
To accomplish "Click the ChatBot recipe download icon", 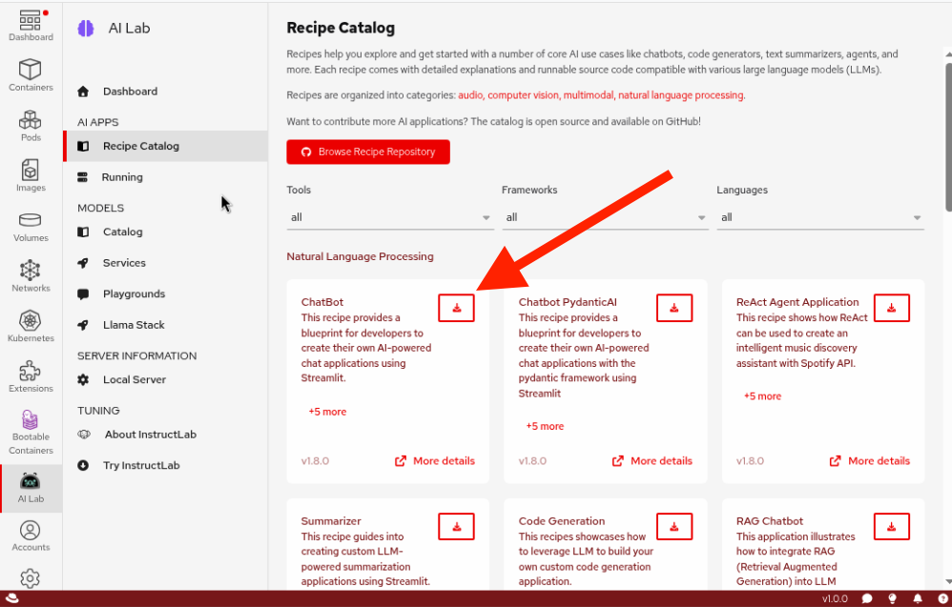I will [457, 308].
